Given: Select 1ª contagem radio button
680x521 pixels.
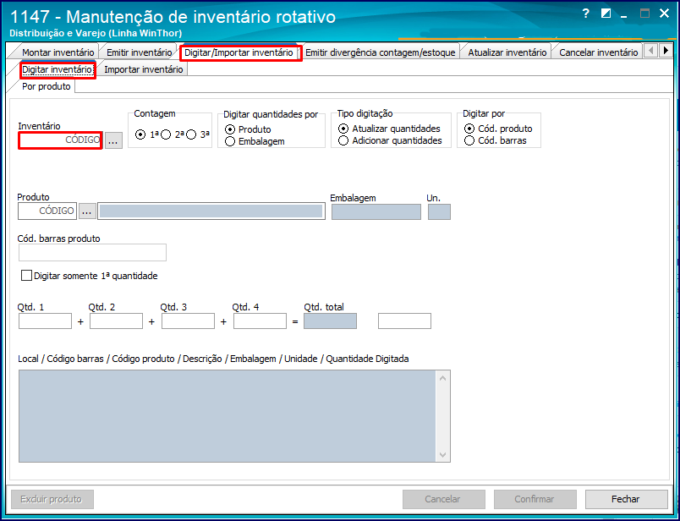Looking at the screenshot, I should pos(140,135).
